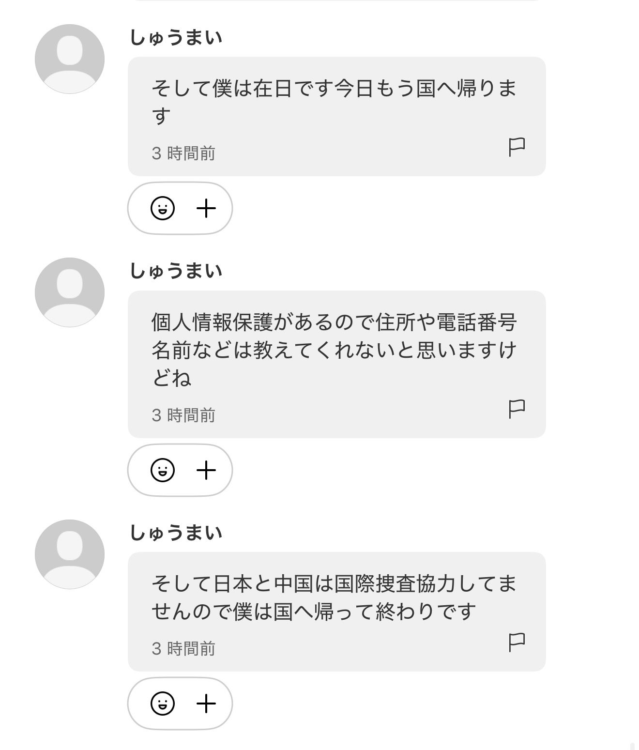
Task: Click しゅうまい name above 個人情報保護 message
Action: click(176, 271)
